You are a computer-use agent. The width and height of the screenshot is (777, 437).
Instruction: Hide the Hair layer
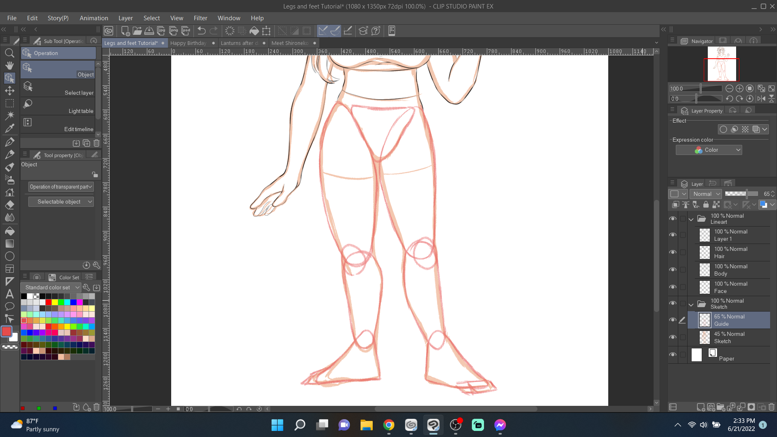[x=673, y=252]
